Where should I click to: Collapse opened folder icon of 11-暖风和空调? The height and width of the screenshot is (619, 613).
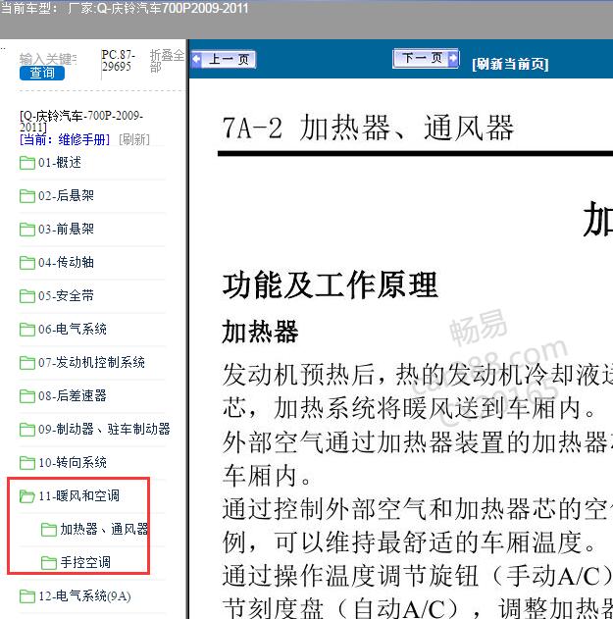(27, 496)
